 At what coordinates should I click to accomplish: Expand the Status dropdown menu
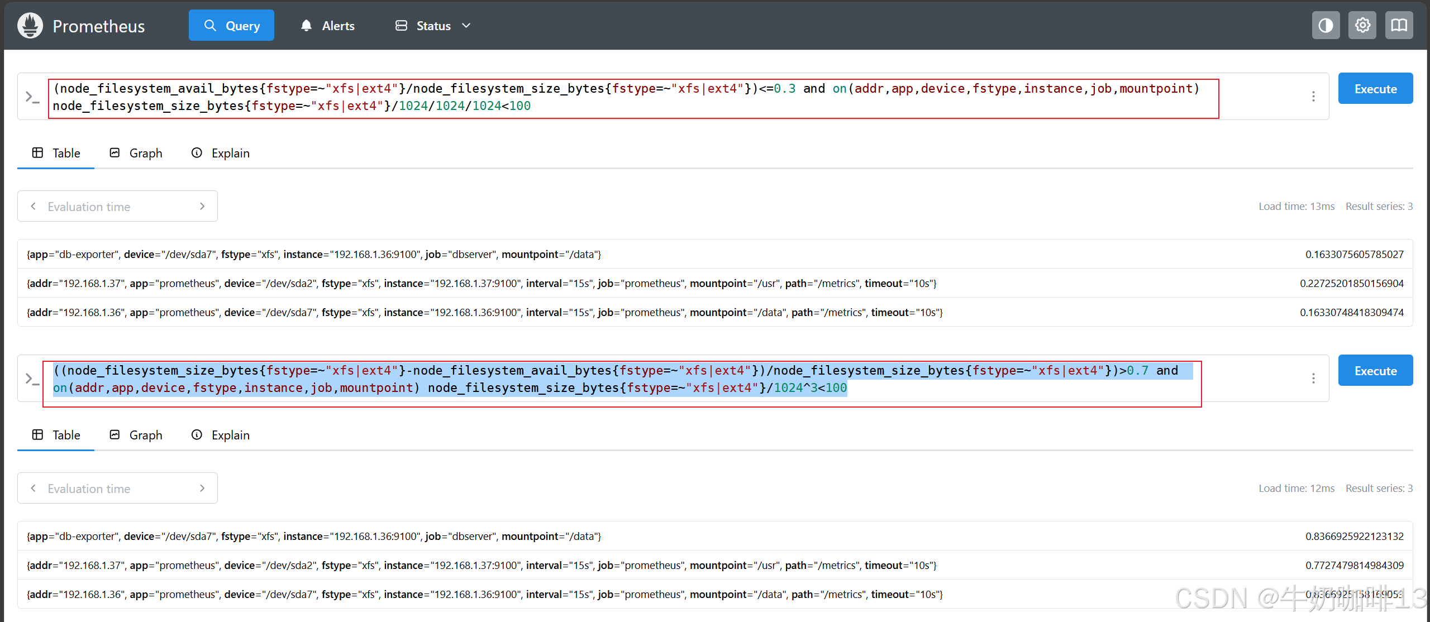coord(433,26)
